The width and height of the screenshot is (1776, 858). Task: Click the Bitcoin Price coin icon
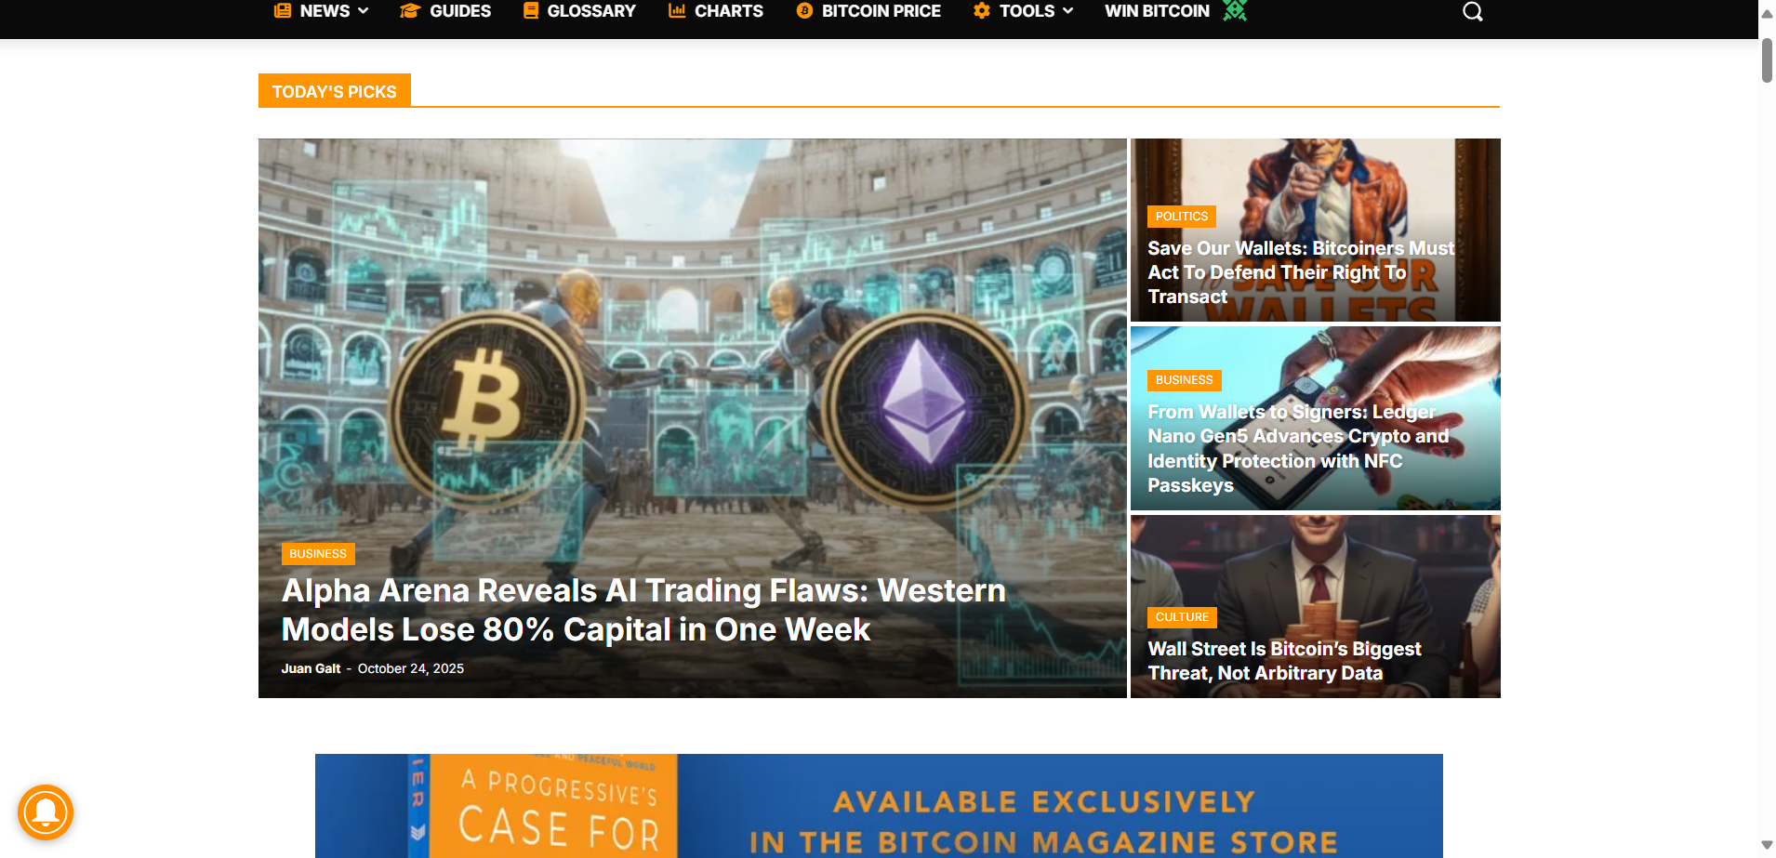[804, 11]
